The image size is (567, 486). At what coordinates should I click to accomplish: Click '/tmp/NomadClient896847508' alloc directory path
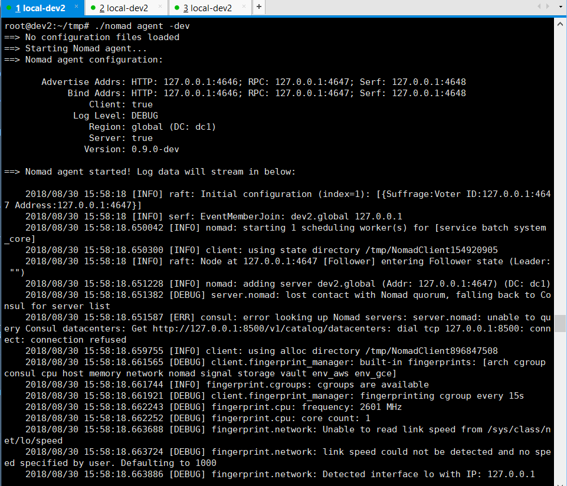click(x=431, y=351)
